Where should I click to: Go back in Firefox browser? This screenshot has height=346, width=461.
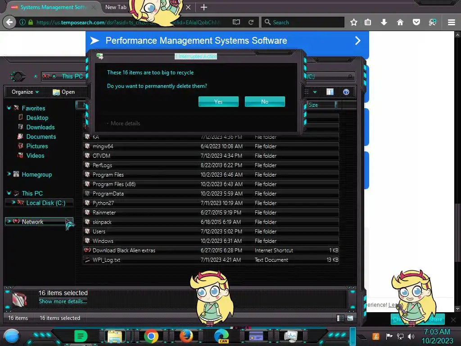(9, 22)
